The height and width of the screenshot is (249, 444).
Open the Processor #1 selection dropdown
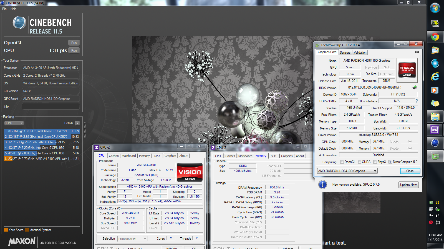[132, 239]
